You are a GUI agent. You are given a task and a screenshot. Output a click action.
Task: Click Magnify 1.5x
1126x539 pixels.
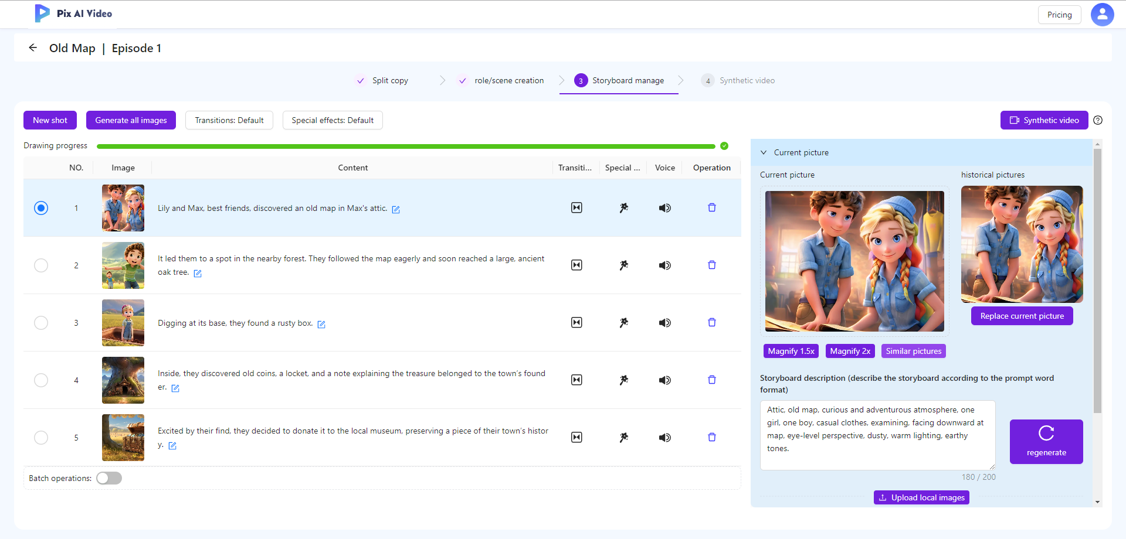coord(791,351)
